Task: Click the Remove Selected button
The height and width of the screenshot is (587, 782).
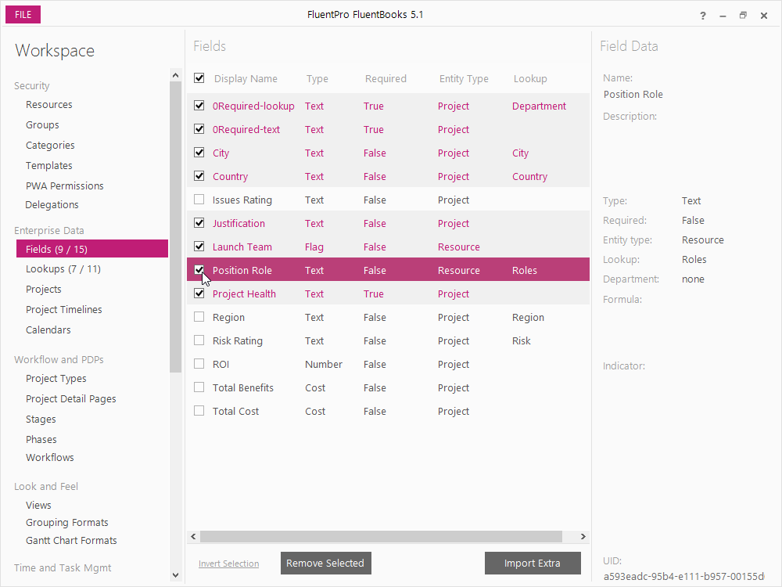Action: click(x=325, y=563)
